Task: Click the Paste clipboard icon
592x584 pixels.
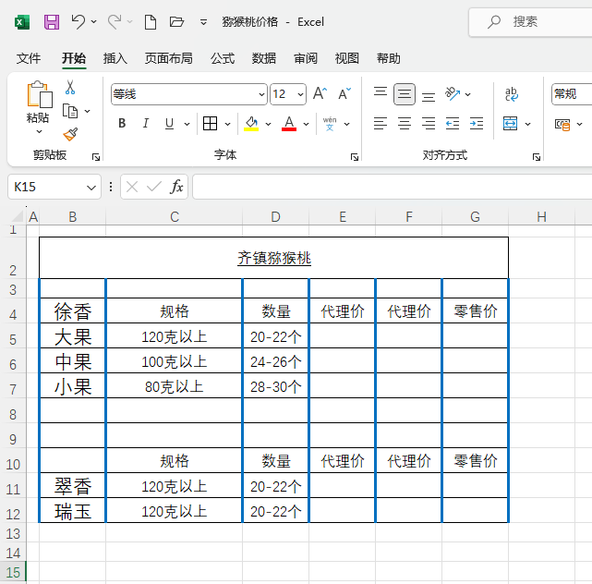Action: 40,94
